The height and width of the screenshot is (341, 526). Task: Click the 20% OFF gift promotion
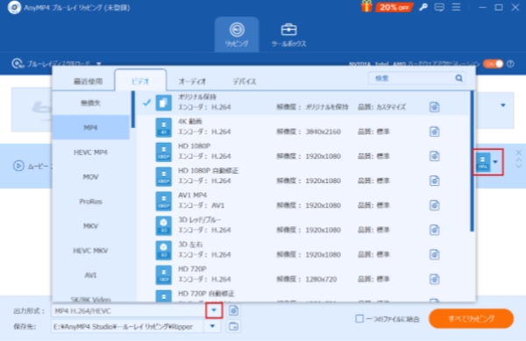coord(387,7)
